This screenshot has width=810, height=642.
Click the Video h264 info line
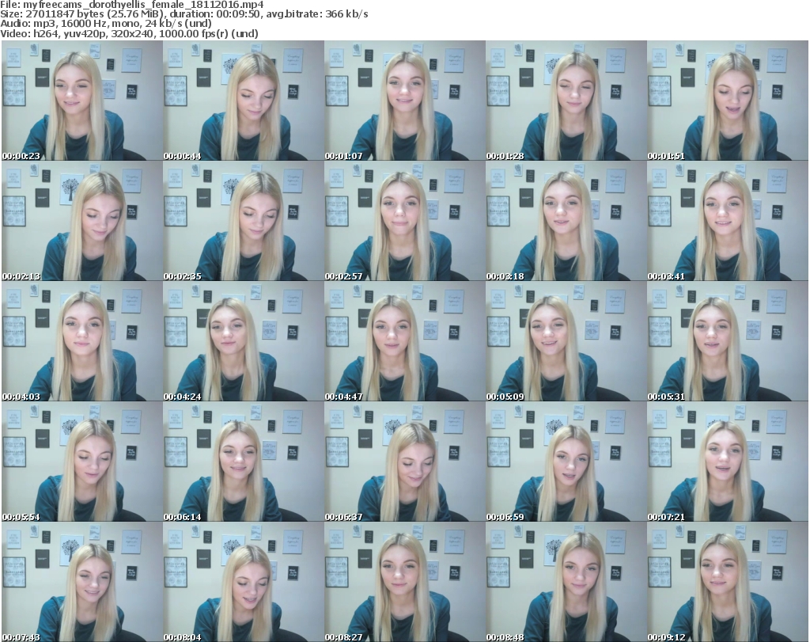coord(130,33)
